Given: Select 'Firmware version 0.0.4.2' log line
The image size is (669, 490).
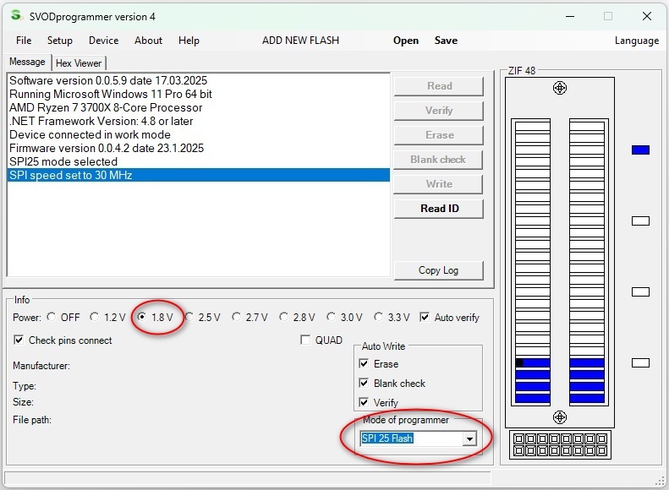Looking at the screenshot, I should (199, 148).
